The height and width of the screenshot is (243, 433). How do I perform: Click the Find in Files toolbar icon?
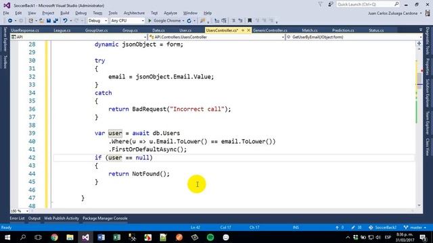(203, 21)
